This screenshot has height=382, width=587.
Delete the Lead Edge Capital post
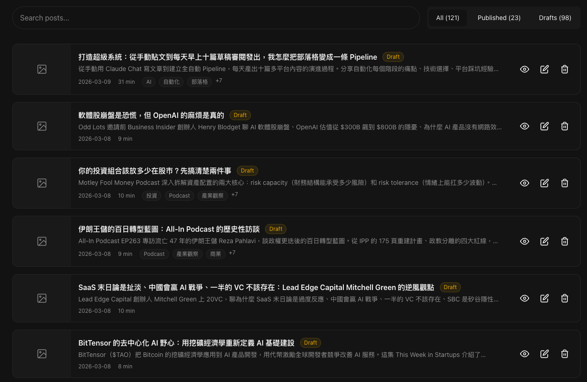565,298
